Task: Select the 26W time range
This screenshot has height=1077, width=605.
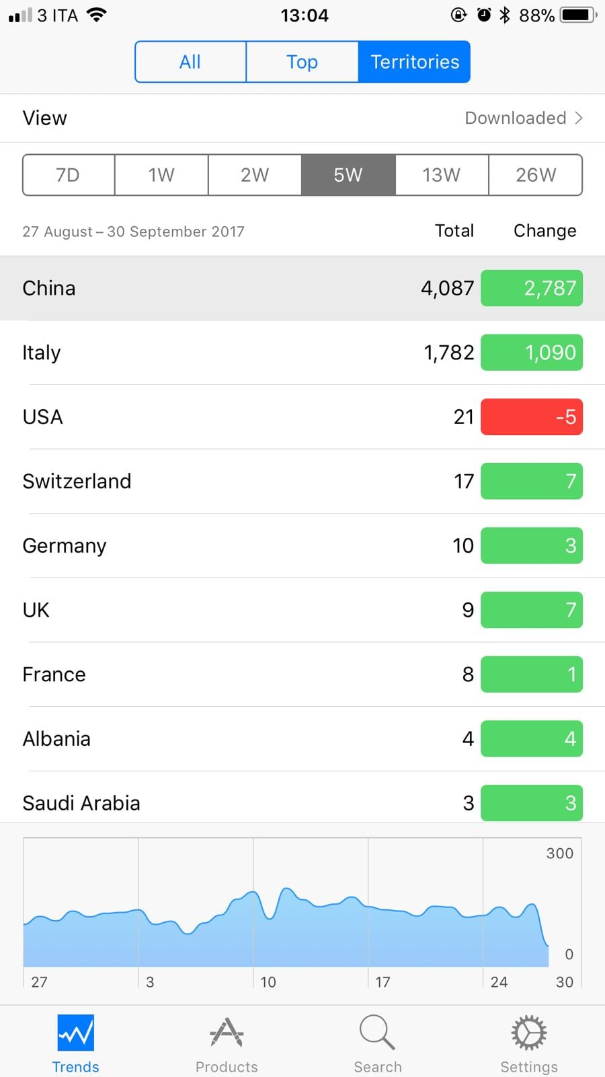Action: tap(535, 175)
